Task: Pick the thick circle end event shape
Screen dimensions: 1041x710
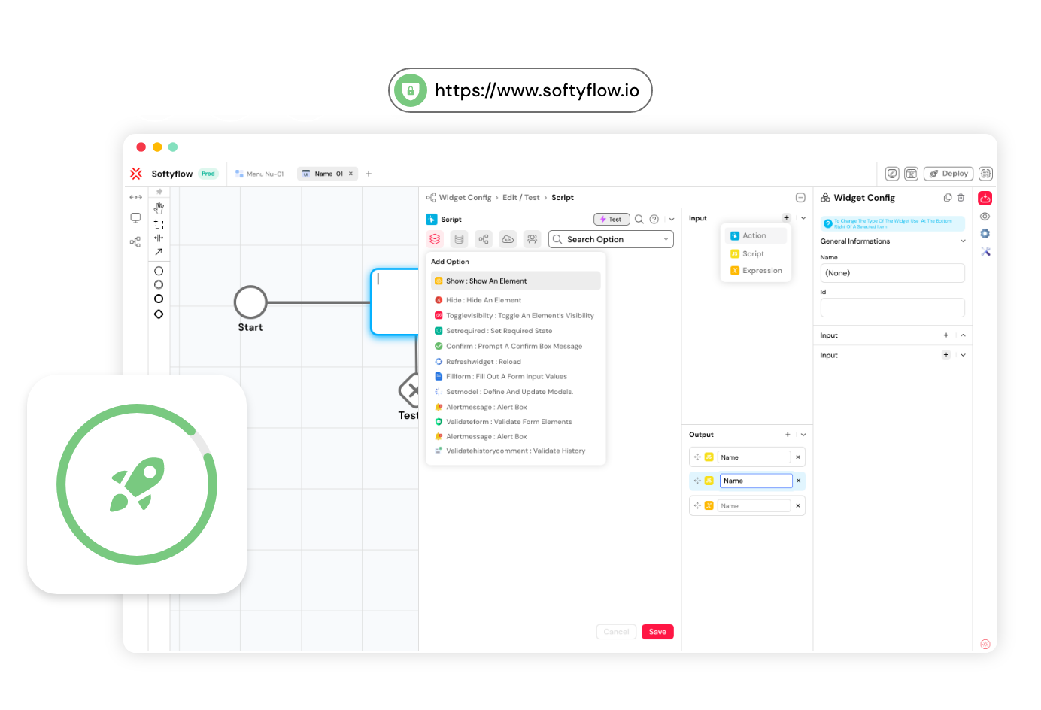Action: tap(159, 299)
